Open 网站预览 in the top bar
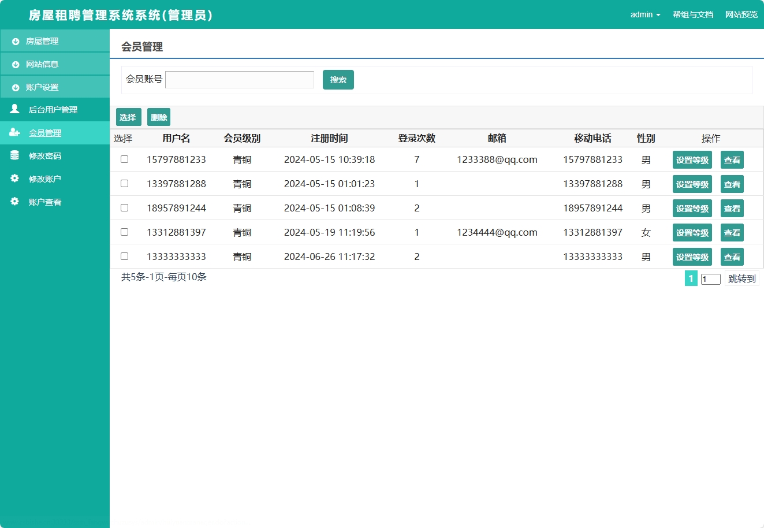Viewport: 764px width, 528px height. (741, 14)
